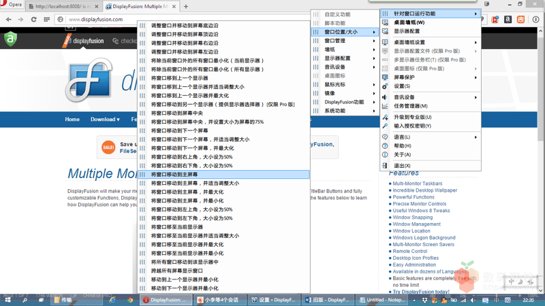
Task: Open Untitled - Notepad from the taskbar
Action: (x=381, y=300)
